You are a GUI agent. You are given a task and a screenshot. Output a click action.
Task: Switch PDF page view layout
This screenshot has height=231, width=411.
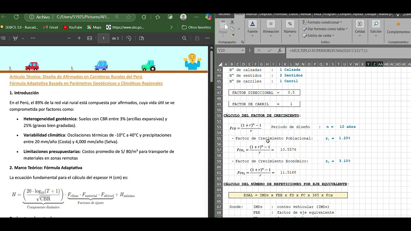pyautogui.click(x=142, y=38)
